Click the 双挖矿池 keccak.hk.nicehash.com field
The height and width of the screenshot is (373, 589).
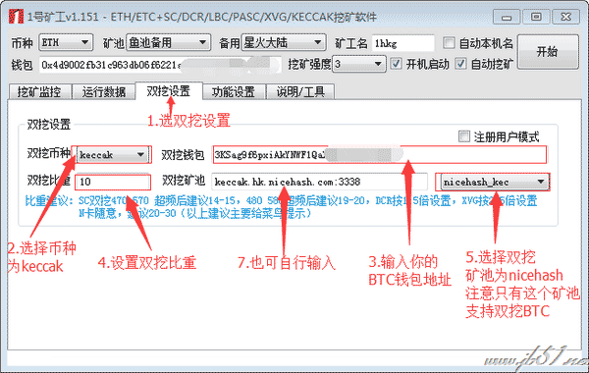click(x=319, y=183)
